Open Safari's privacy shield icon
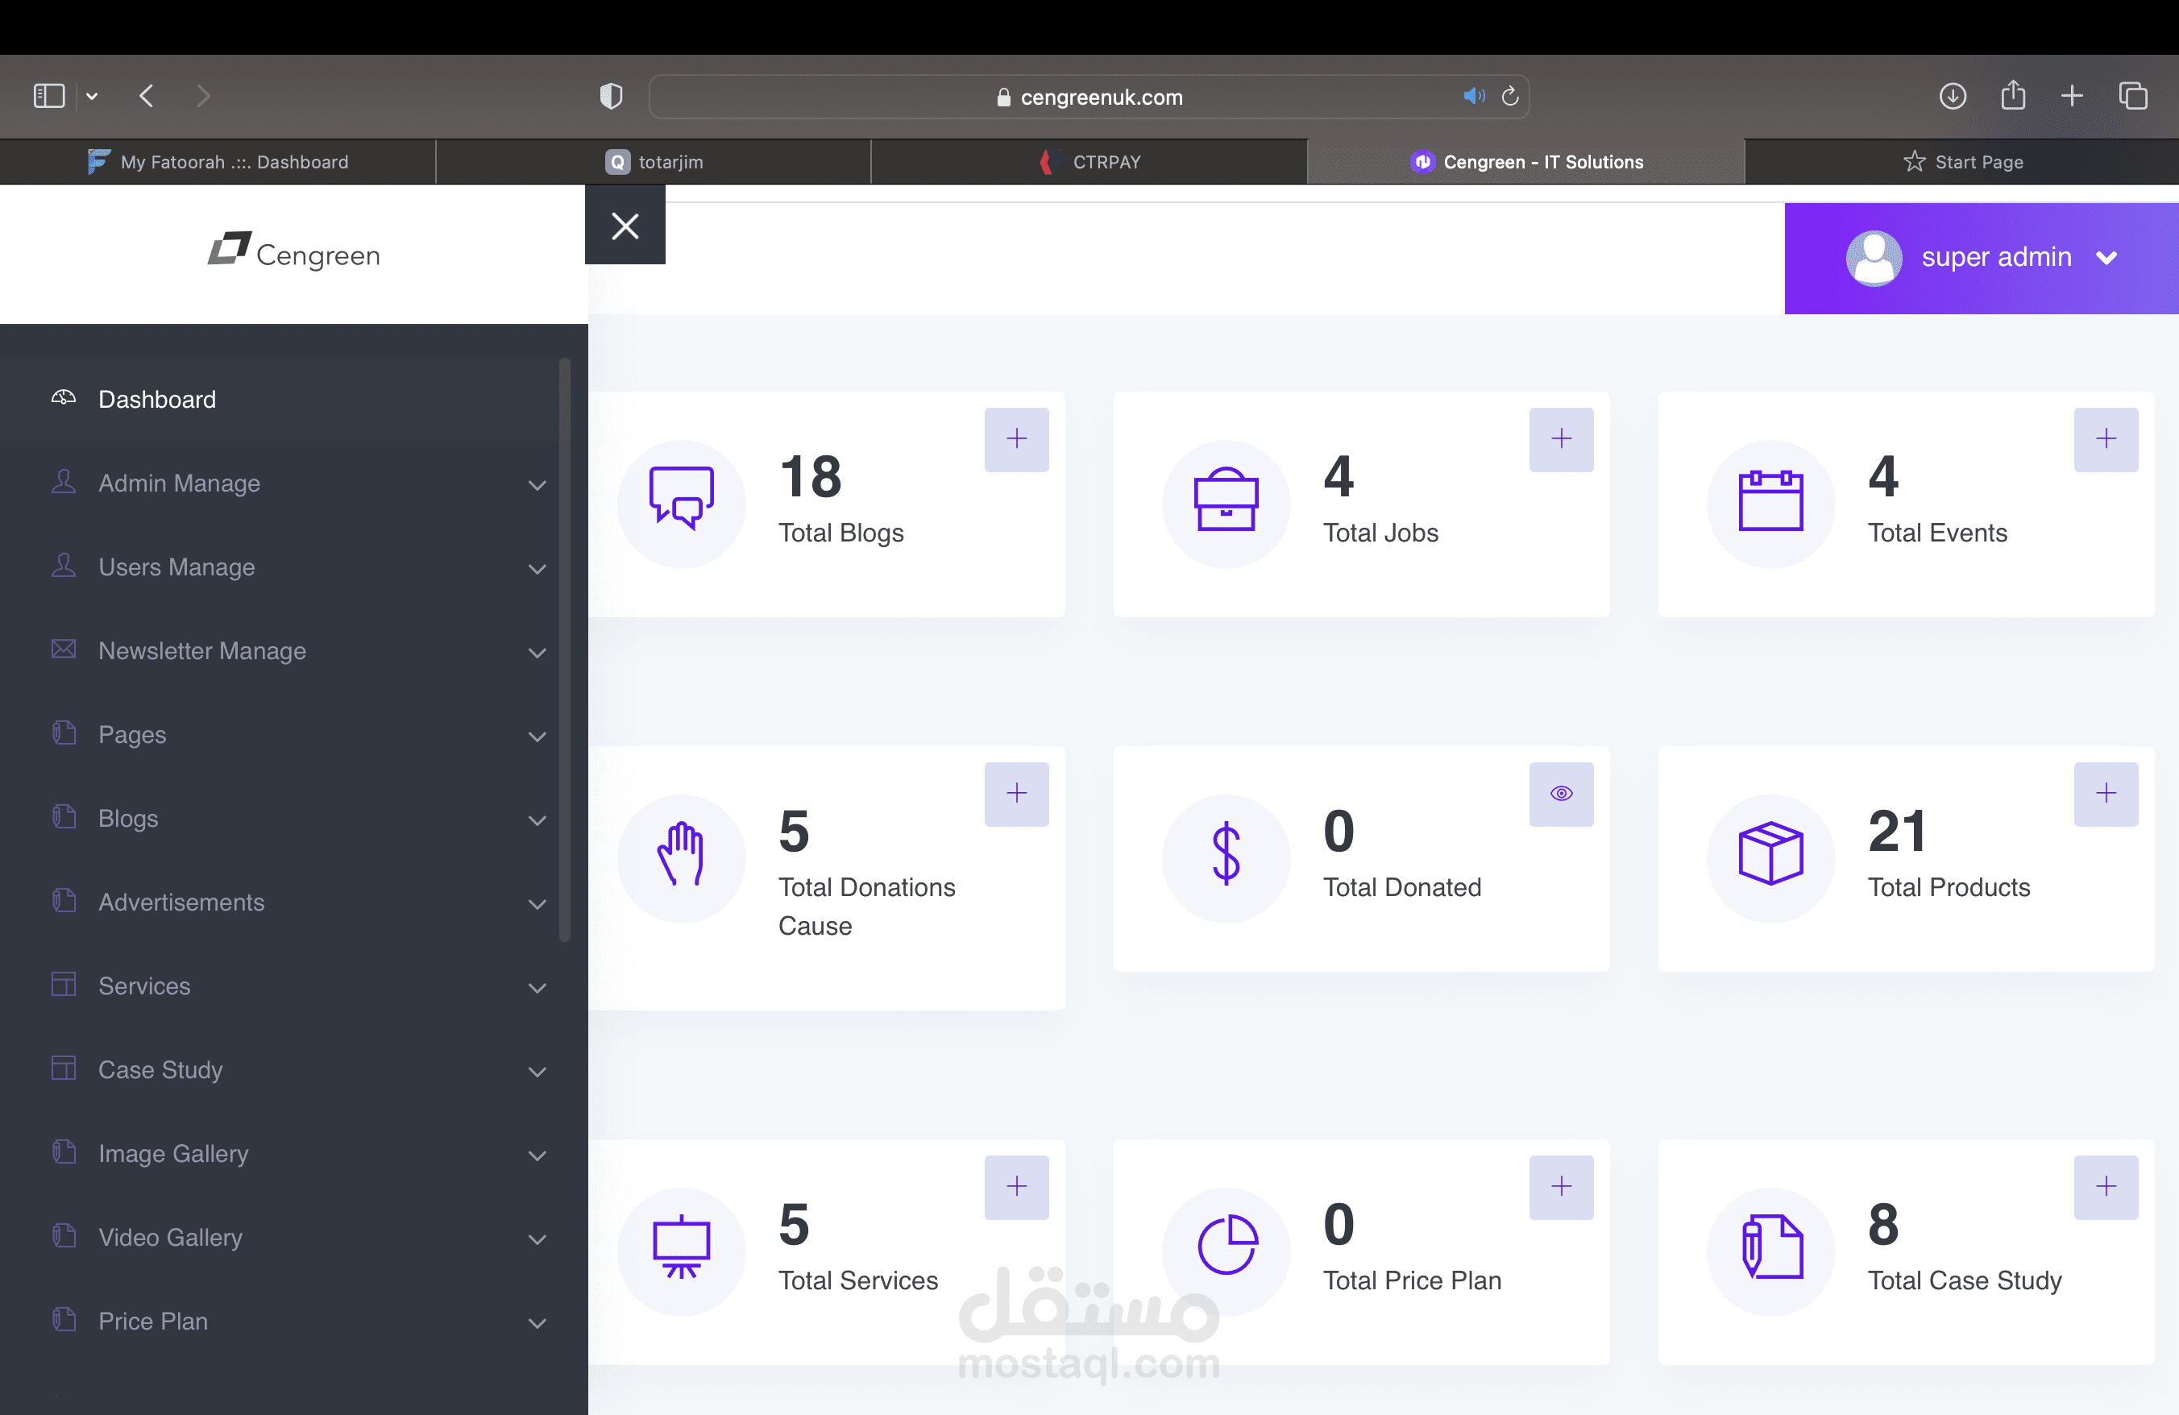 tap(611, 95)
